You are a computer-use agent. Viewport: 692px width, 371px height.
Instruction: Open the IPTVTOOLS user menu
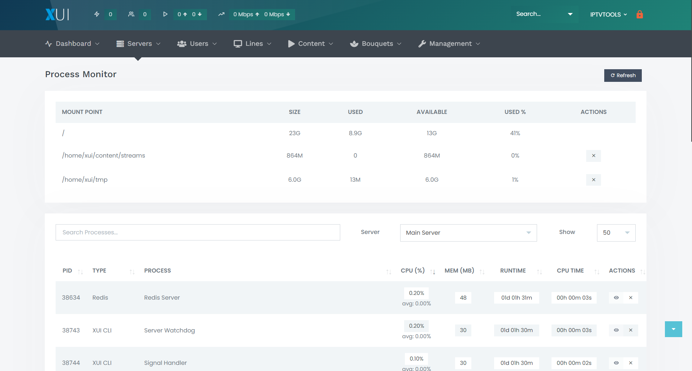[x=609, y=14]
